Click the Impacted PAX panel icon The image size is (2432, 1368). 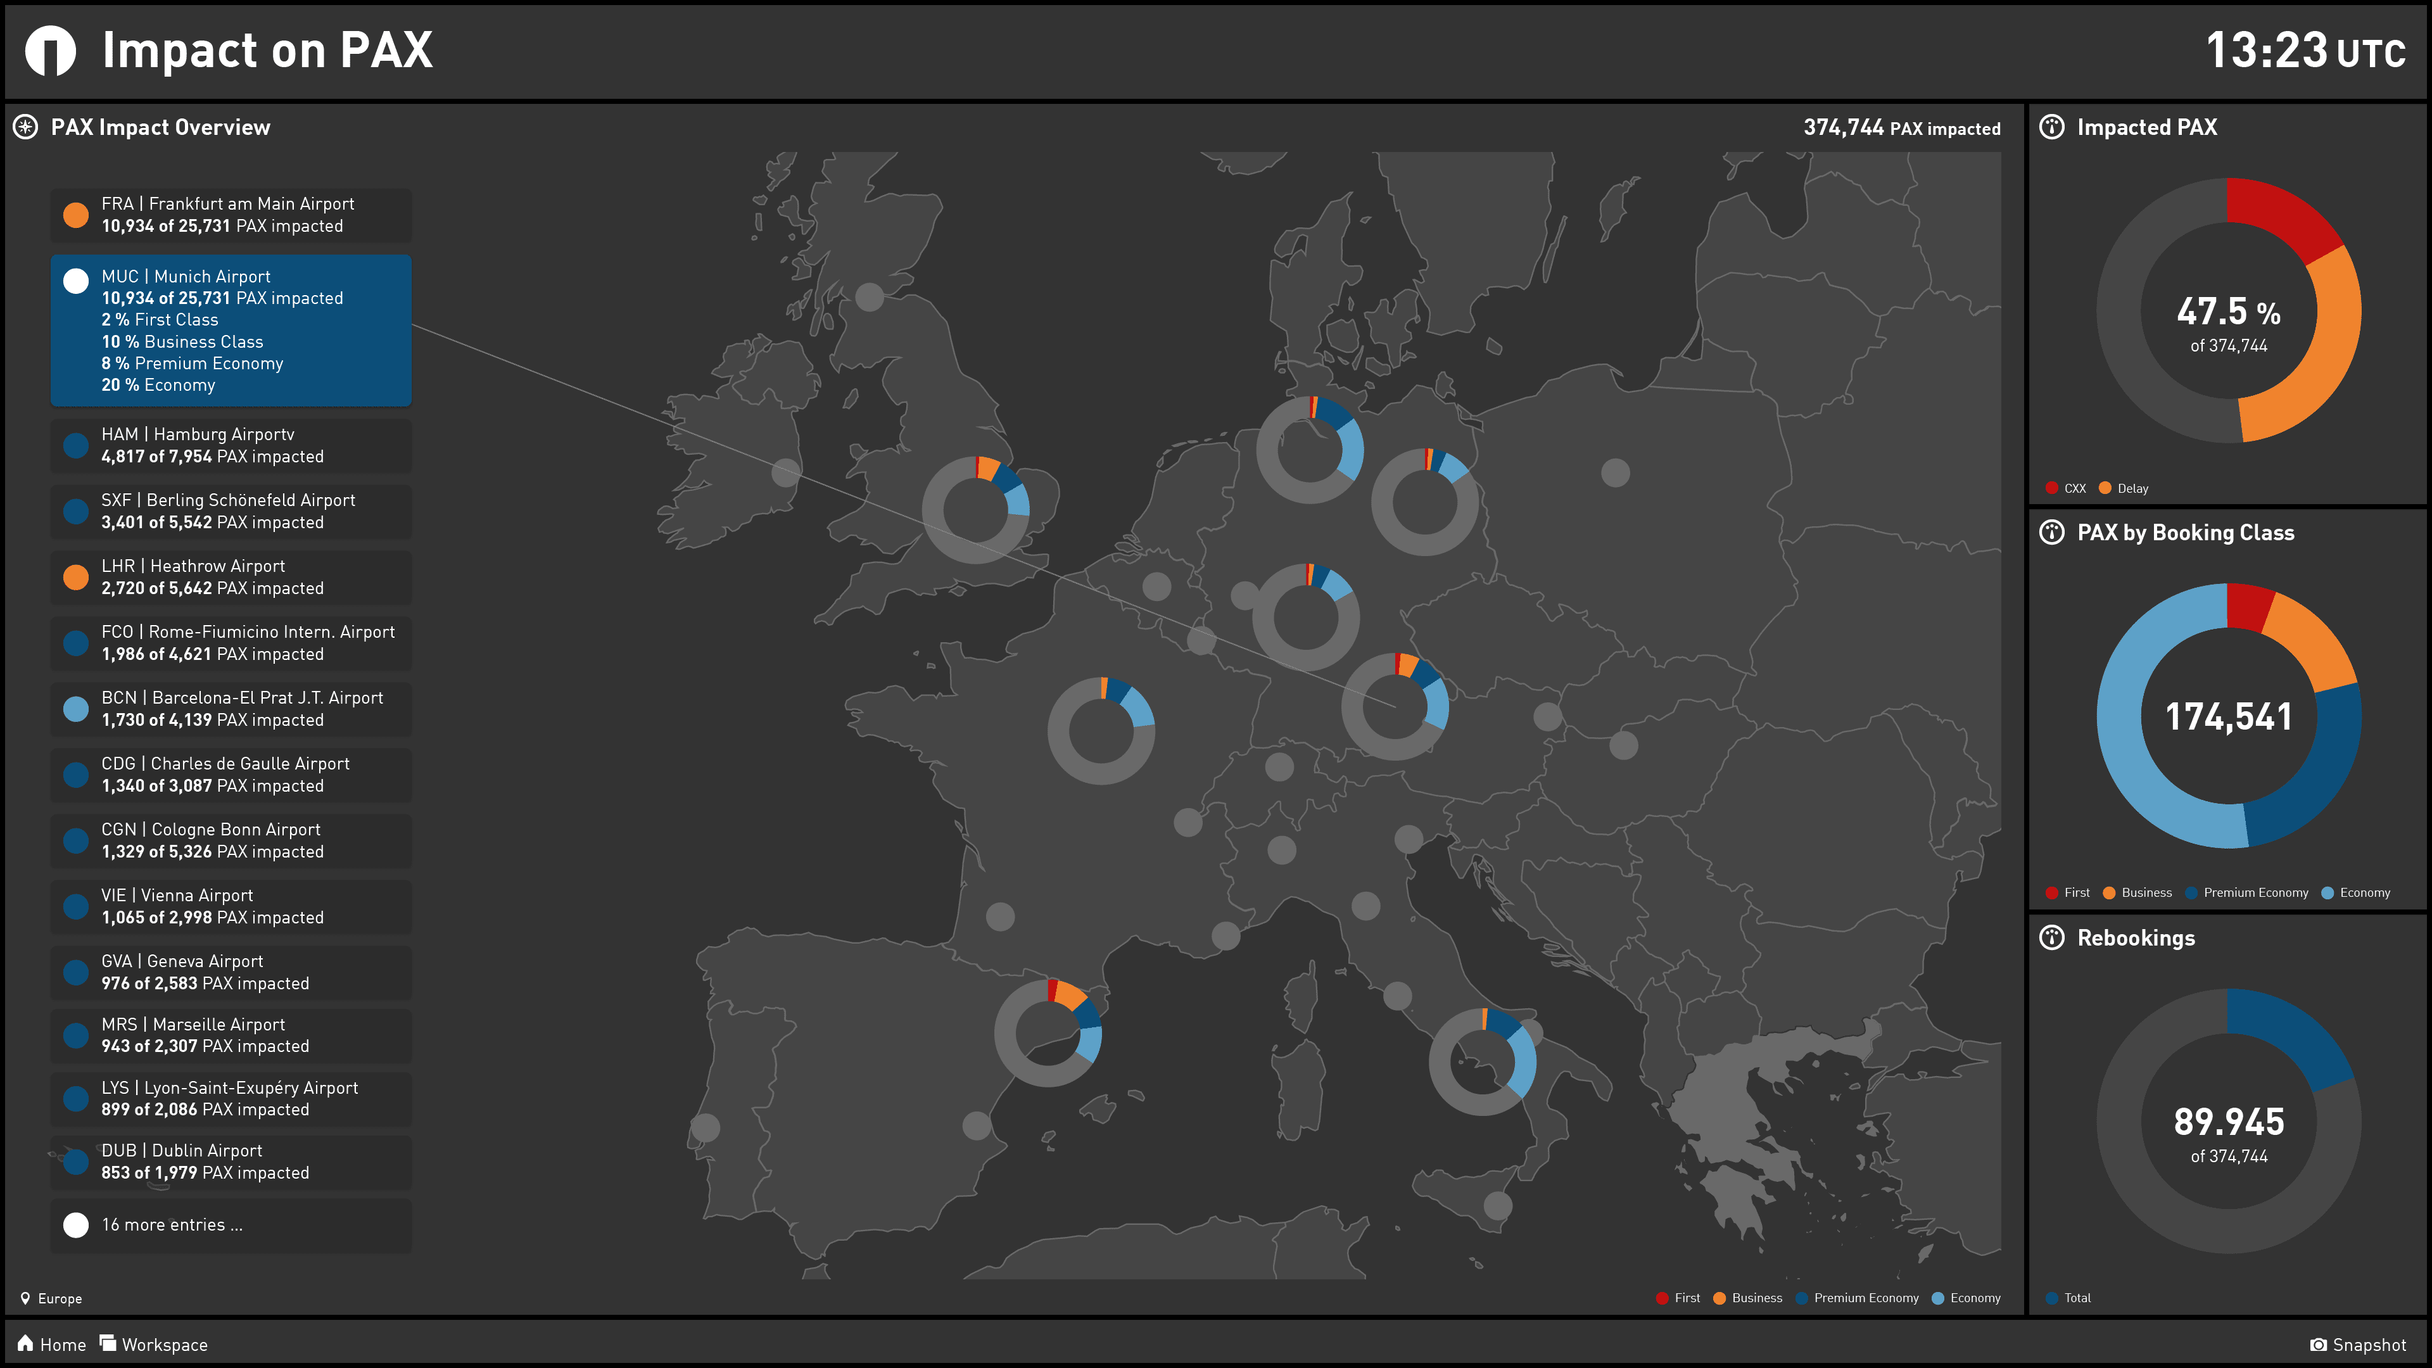point(2051,127)
